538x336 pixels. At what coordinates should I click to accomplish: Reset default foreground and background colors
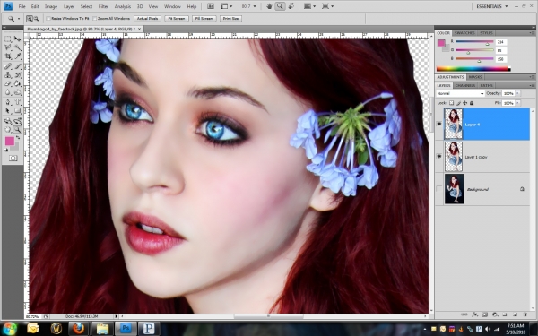[x=6, y=150]
